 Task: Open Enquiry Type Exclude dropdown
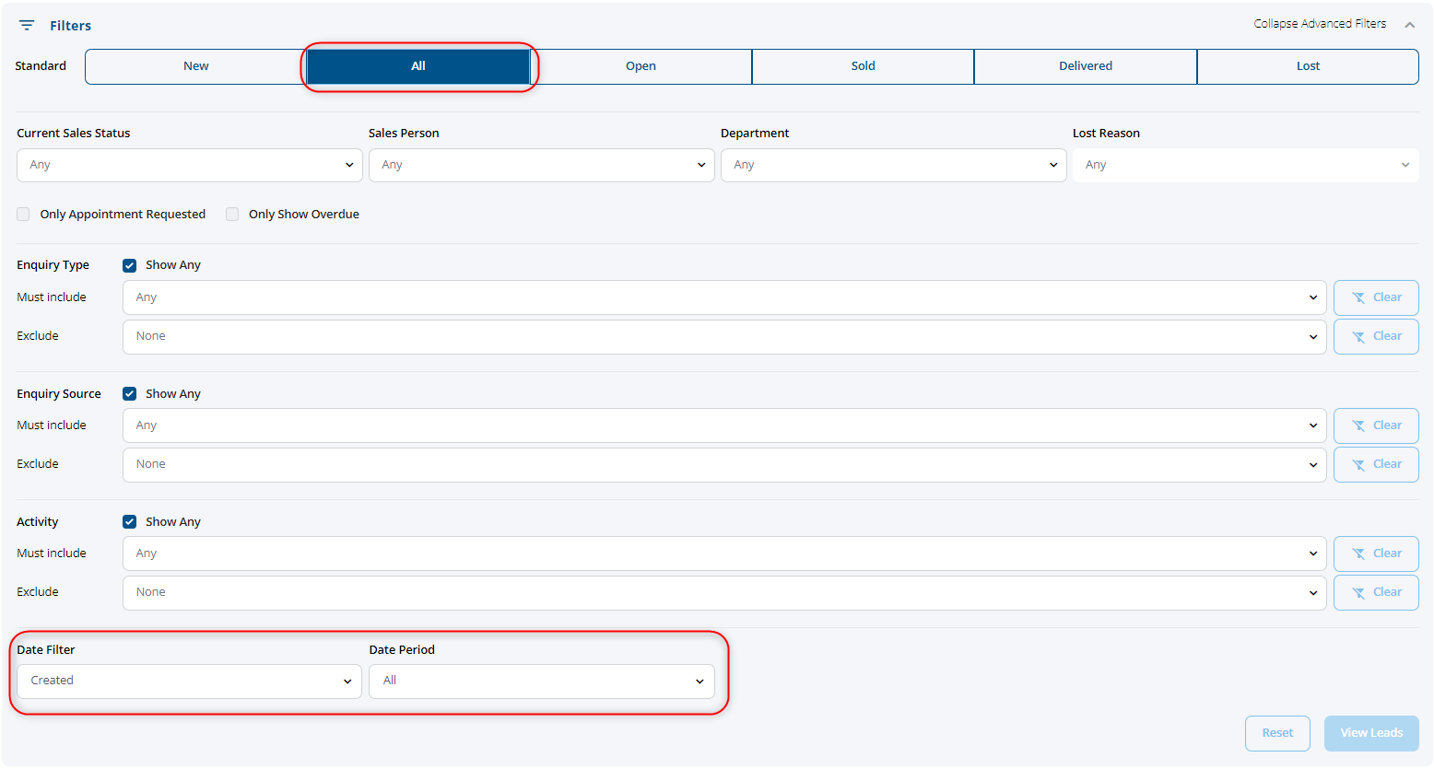pyautogui.click(x=724, y=336)
